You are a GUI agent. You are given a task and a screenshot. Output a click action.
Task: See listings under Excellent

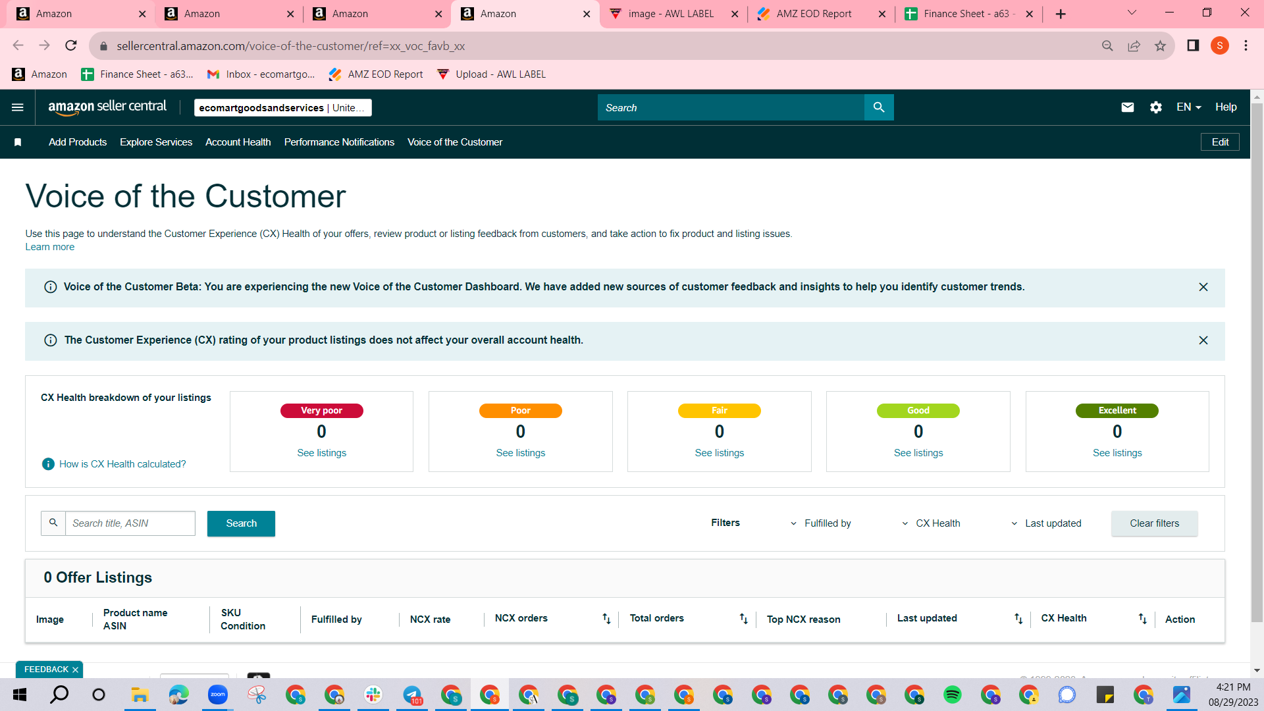click(x=1117, y=453)
